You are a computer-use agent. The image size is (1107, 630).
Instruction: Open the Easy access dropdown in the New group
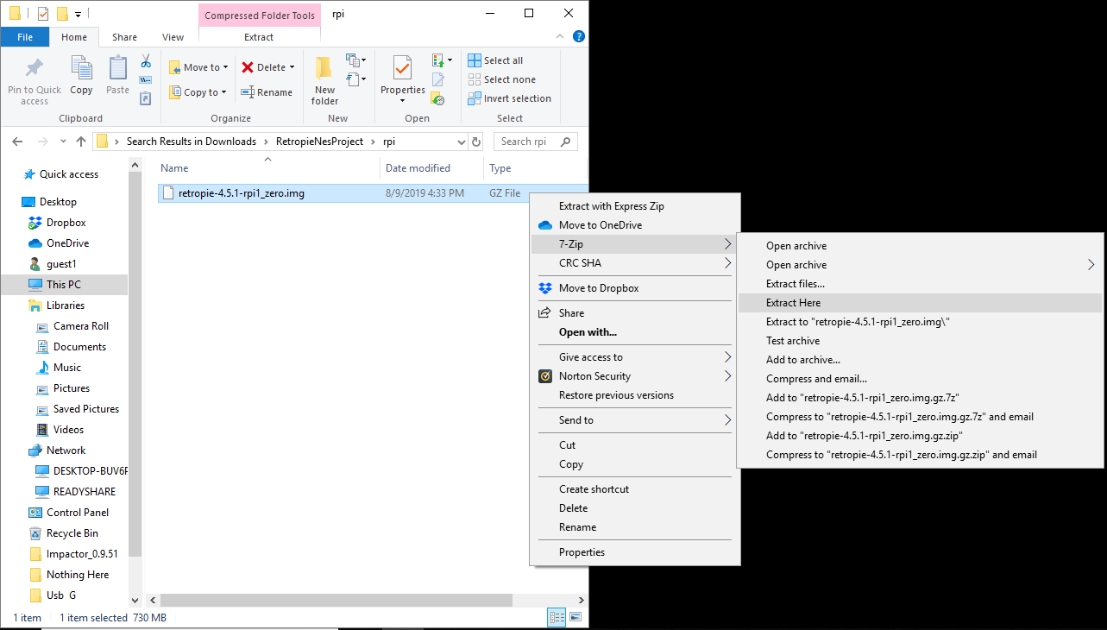[x=355, y=79]
